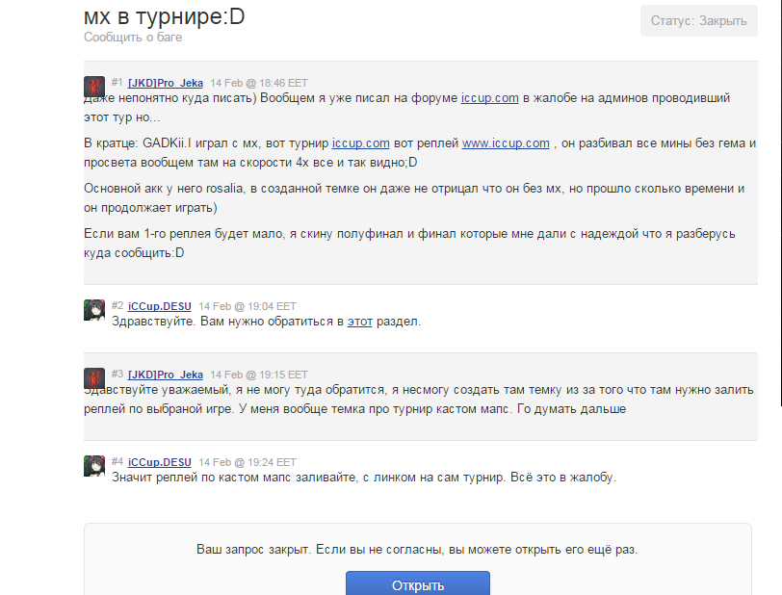Open the iccup.com link after 'вот турнир'
The width and height of the screenshot is (782, 595).
pos(360,143)
